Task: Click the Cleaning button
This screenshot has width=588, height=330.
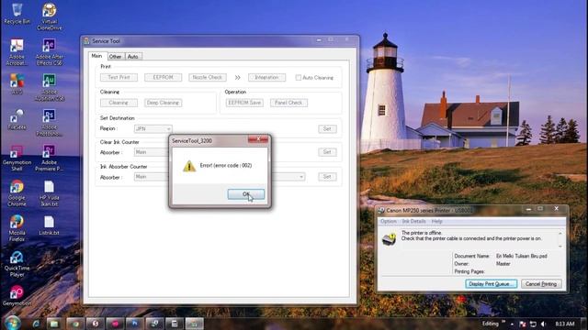Action: tap(119, 103)
